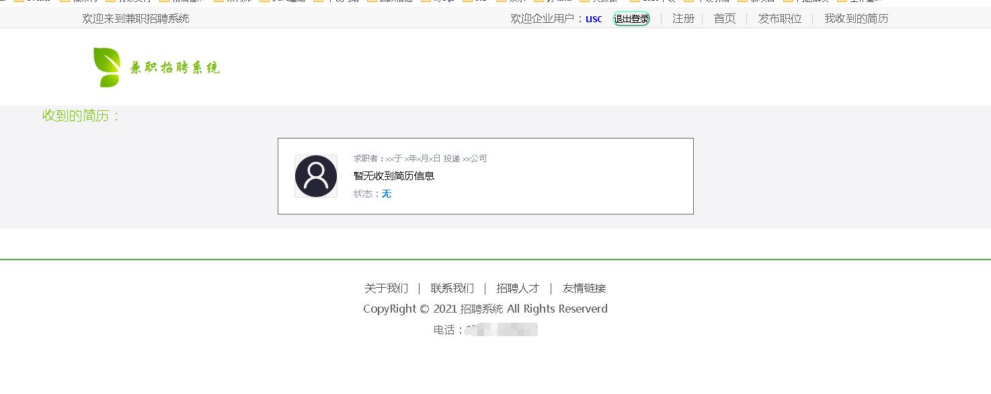Click the 兼职招聘系统 logo text
Viewport: 991px width, 394px height.
coord(175,68)
